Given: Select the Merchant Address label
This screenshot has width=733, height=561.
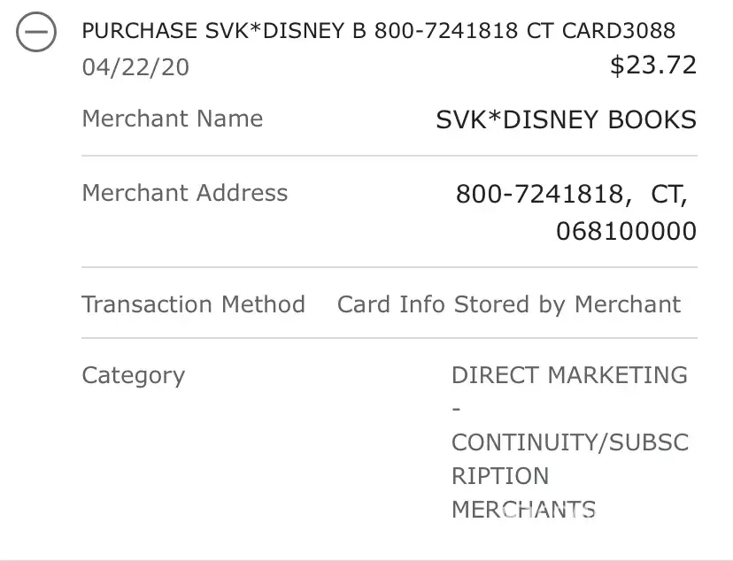Looking at the screenshot, I should click(x=185, y=193).
